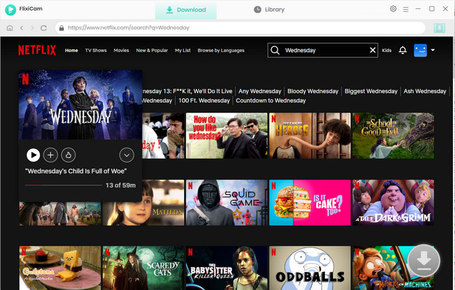This screenshot has height=290, width=455.
Task: Select Ash Wednesday suggestion
Action: pos(425,91)
